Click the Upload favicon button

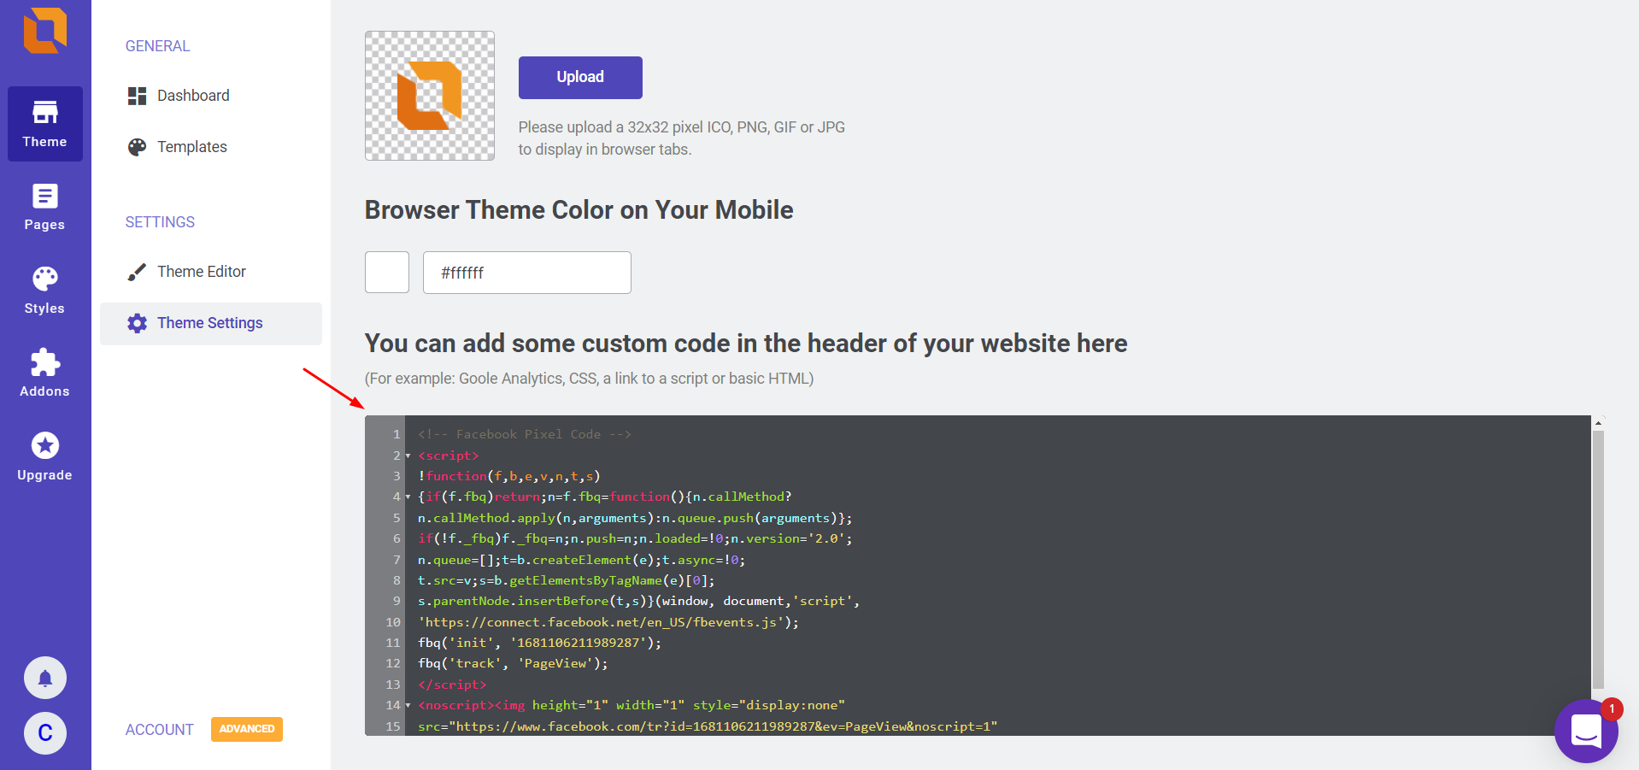[580, 77]
